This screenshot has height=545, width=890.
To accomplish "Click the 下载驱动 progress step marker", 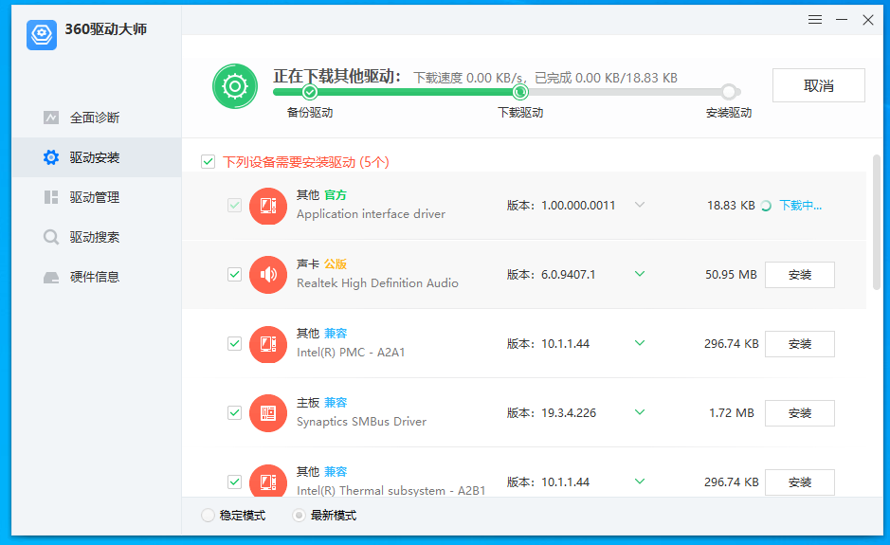I will (520, 92).
